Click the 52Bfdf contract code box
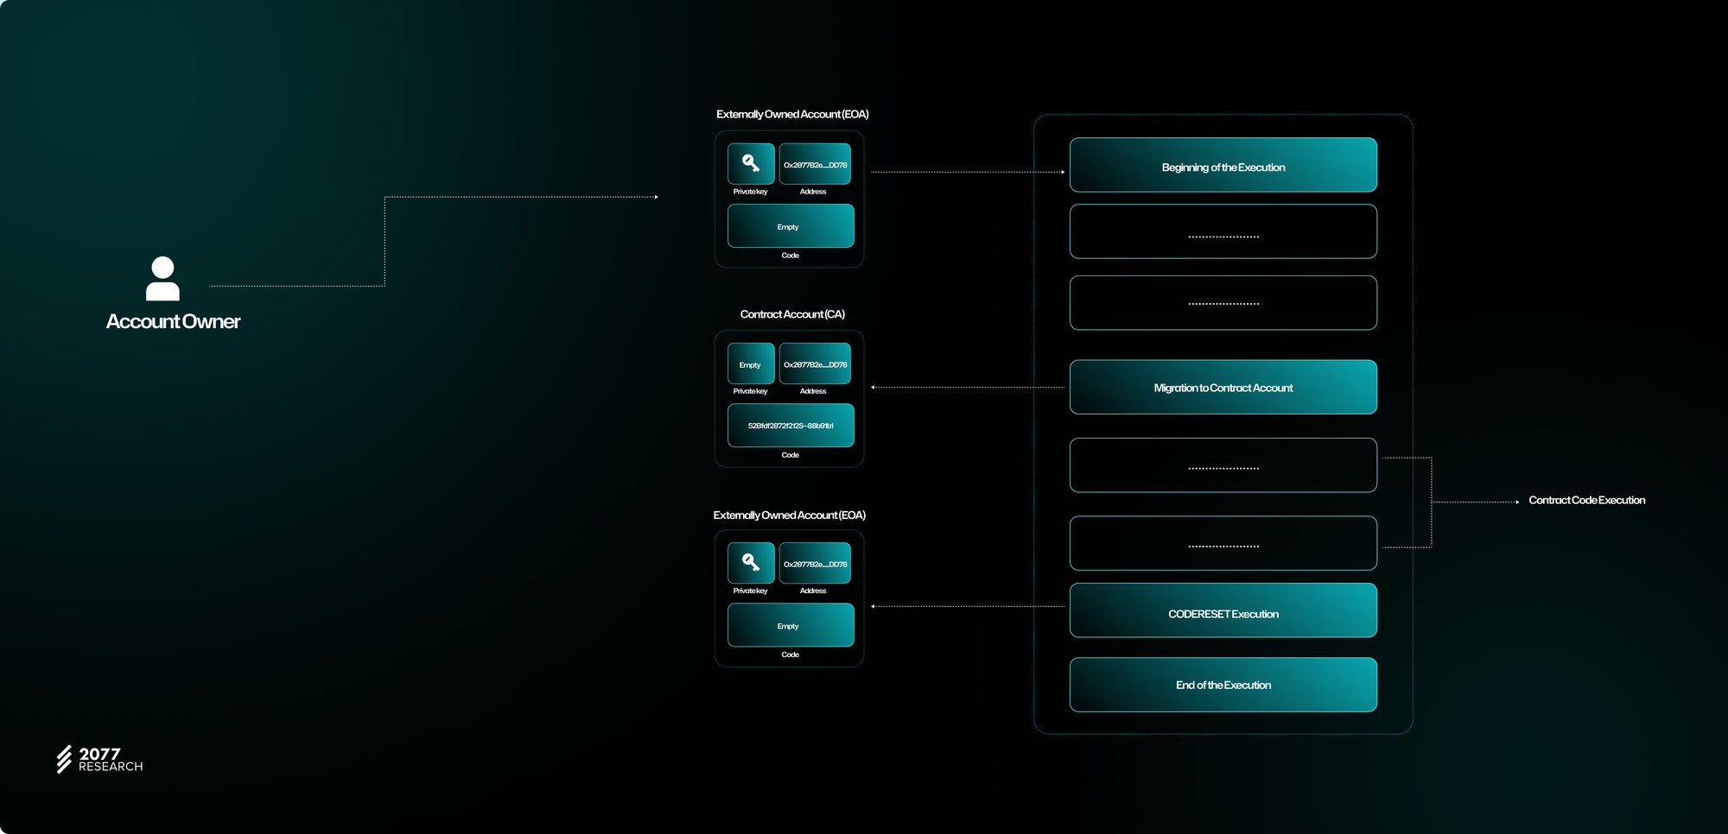Screen dimensions: 1728x834 tap(791, 426)
